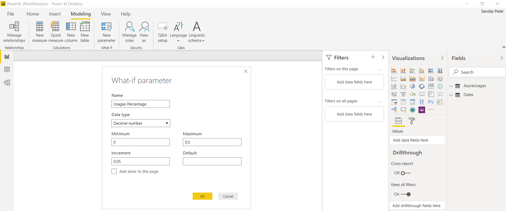
Task: Click the Increment value field
Action: (140, 161)
